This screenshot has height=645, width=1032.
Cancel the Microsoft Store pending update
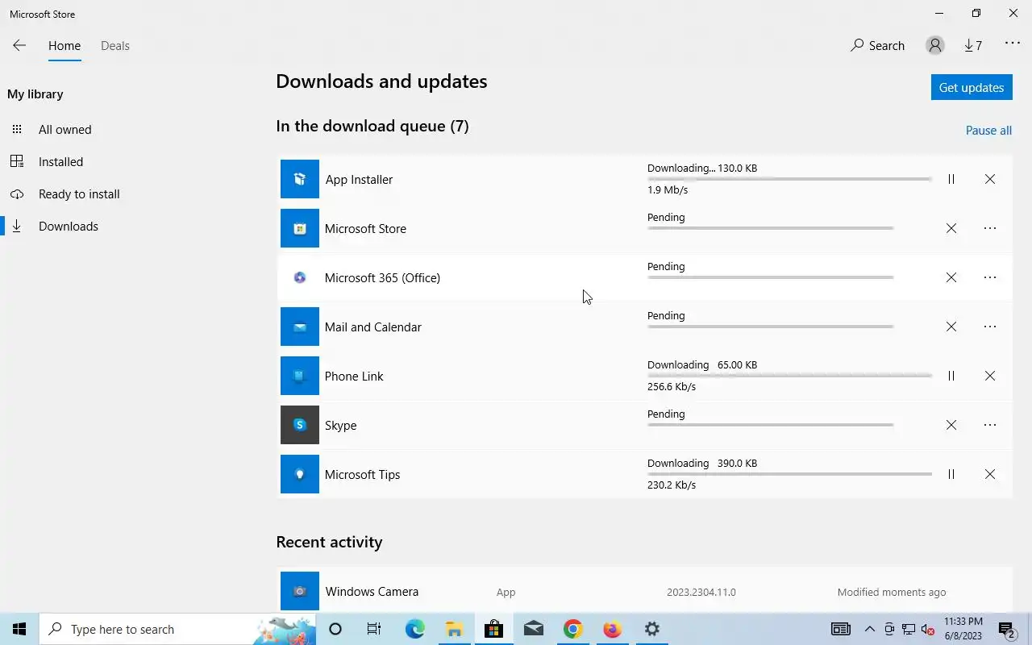(951, 228)
